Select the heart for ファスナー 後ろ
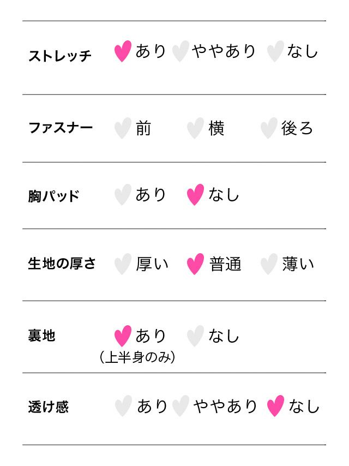 [268, 129]
